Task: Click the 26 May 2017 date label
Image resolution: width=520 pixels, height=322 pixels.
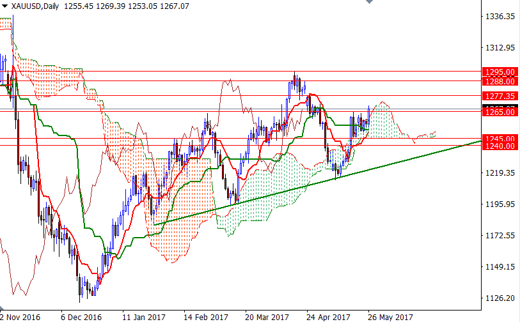Action: [390, 317]
